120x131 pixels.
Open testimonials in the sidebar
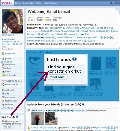click(x=11, y=101)
